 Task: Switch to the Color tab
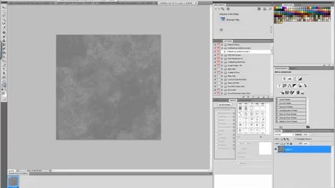[x=278, y=5]
